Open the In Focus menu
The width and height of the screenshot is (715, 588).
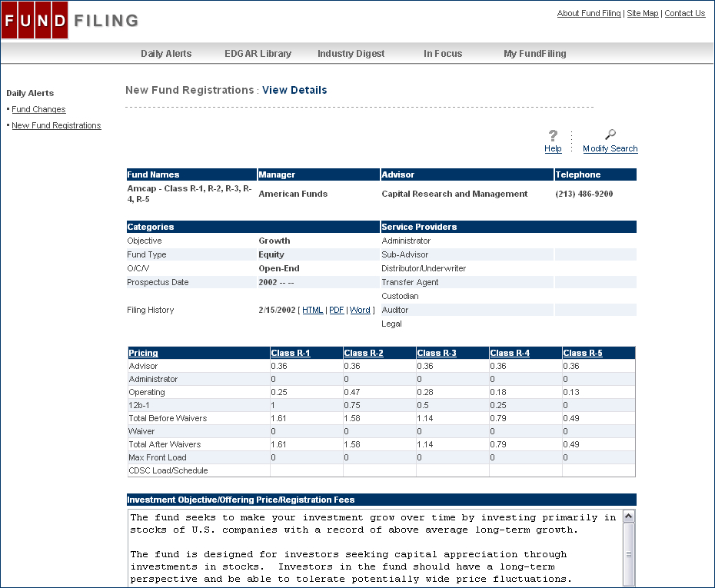(x=443, y=54)
